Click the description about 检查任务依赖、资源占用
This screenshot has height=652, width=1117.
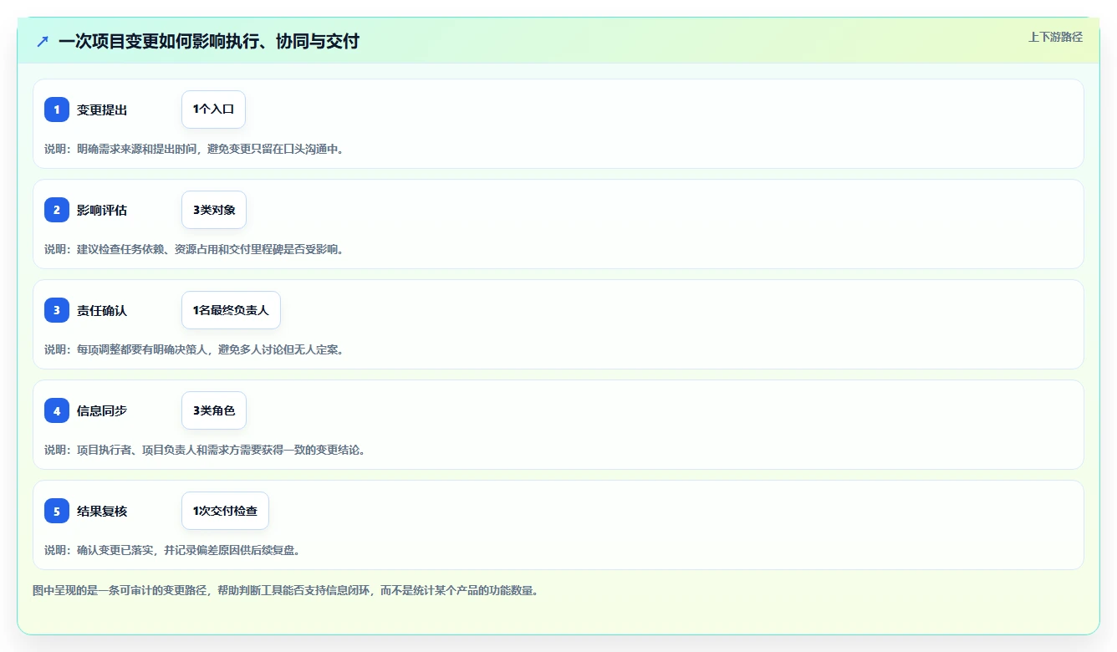click(194, 249)
